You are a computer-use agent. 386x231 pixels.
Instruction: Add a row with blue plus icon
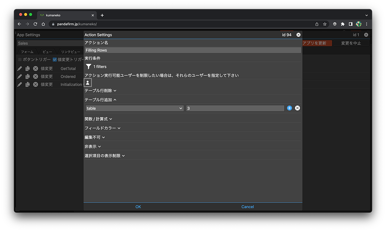pos(289,108)
